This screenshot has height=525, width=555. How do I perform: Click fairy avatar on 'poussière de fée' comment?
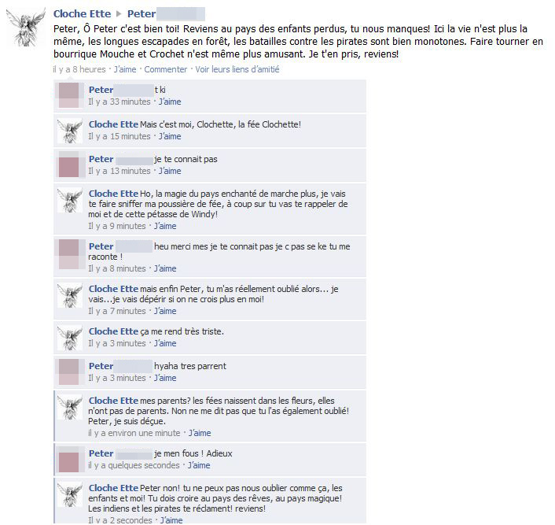pyautogui.click(x=70, y=200)
